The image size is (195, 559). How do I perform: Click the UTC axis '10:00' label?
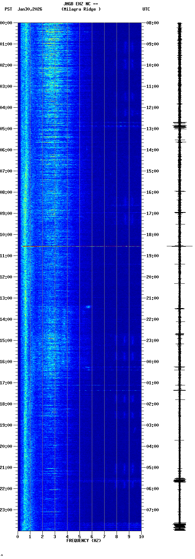153,65
